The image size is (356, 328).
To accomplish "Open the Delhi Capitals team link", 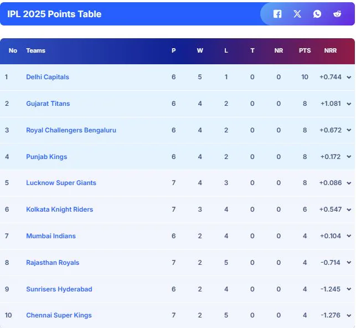I will click(48, 77).
